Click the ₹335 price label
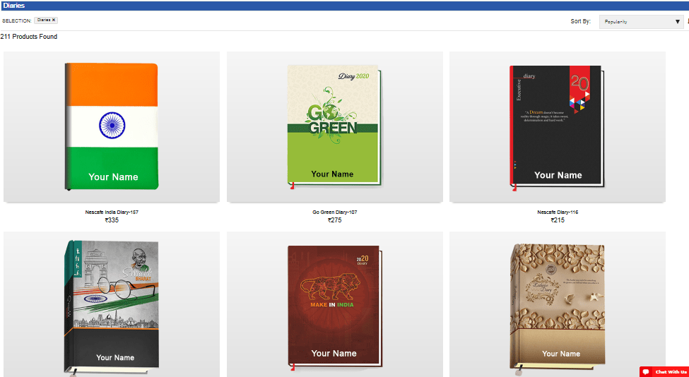The image size is (689, 377). point(112,220)
